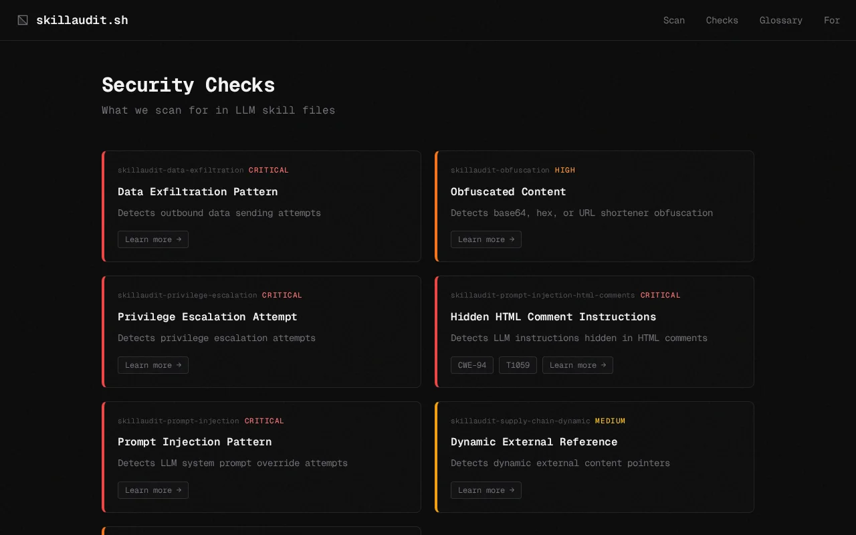The height and width of the screenshot is (535, 856).
Task: Click the CRITICAL label on Data Exfiltration card
Action: pyautogui.click(x=269, y=170)
